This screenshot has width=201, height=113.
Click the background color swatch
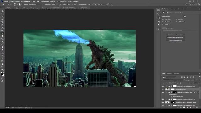pyautogui.click(x=3, y=75)
